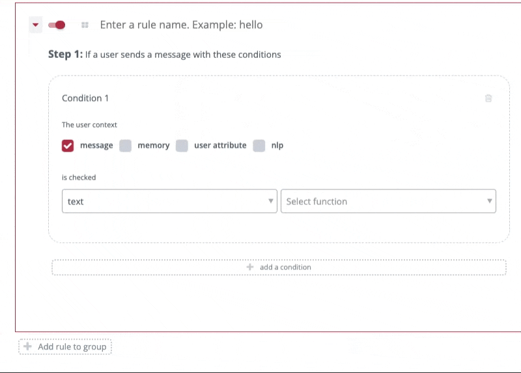
Task: Click the plus icon beside 'Add rule to group'
Action: pos(27,347)
